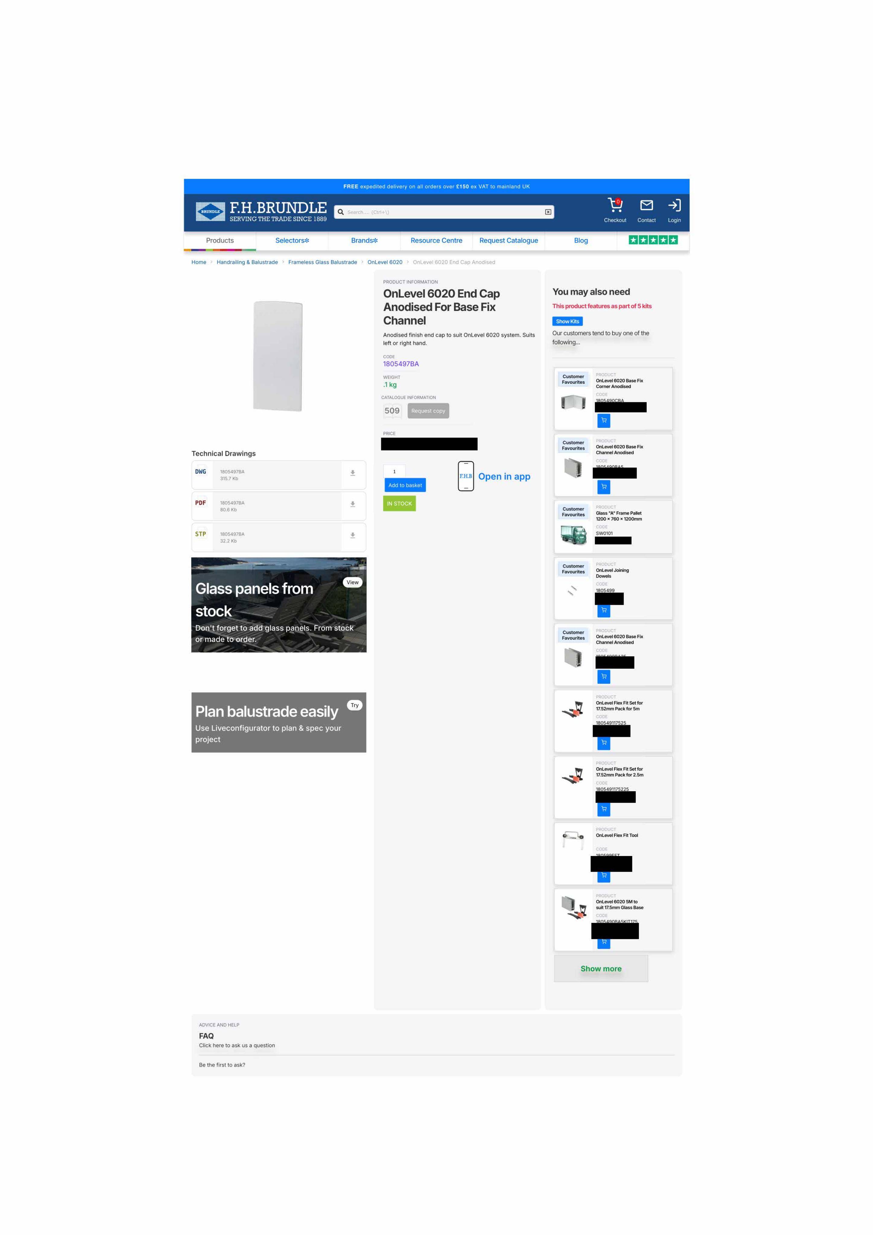This screenshot has height=1235, width=873.
Task: Click the phone icon beside Open in app
Action: coord(465,476)
